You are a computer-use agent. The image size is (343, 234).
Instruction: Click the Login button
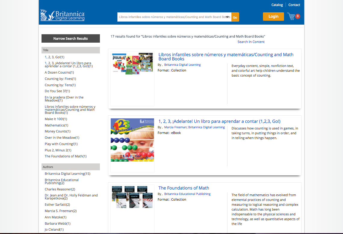[273, 17]
